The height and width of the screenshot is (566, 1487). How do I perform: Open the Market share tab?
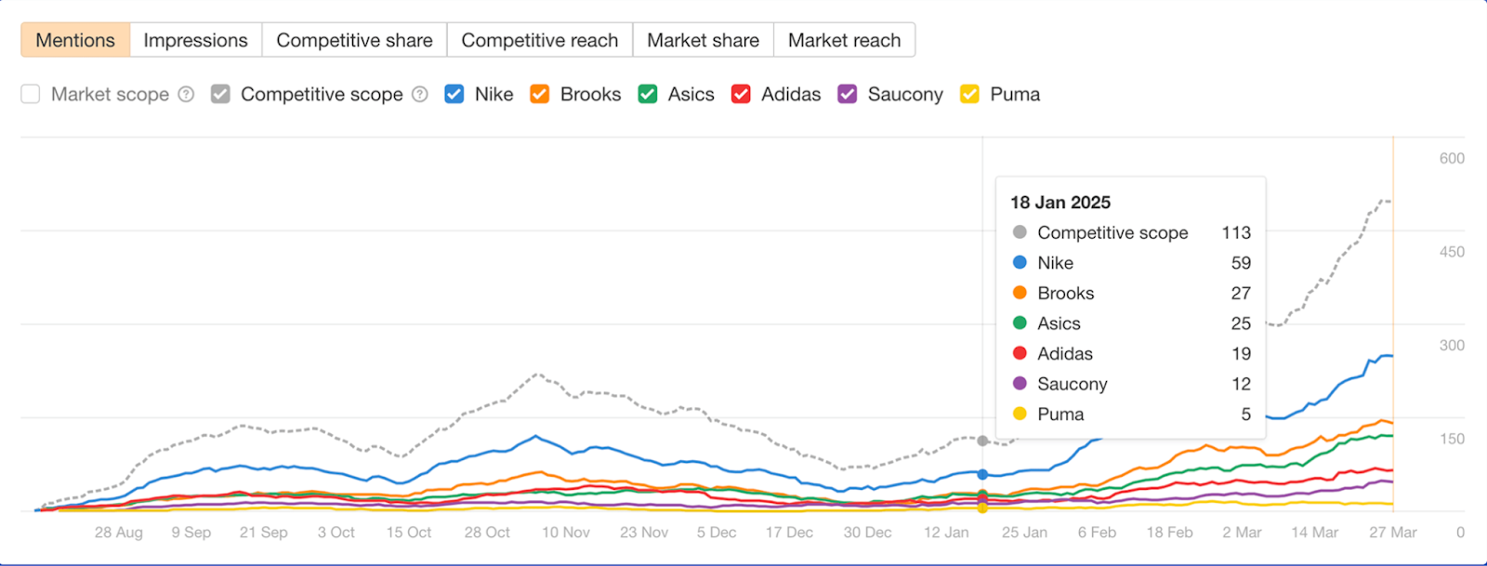(703, 40)
